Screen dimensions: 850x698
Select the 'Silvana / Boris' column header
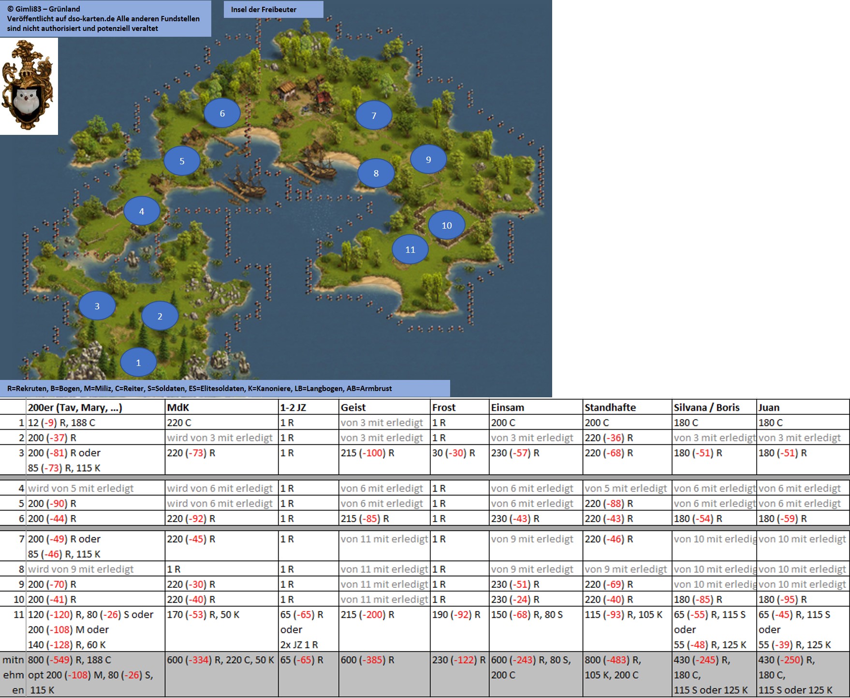pos(707,407)
